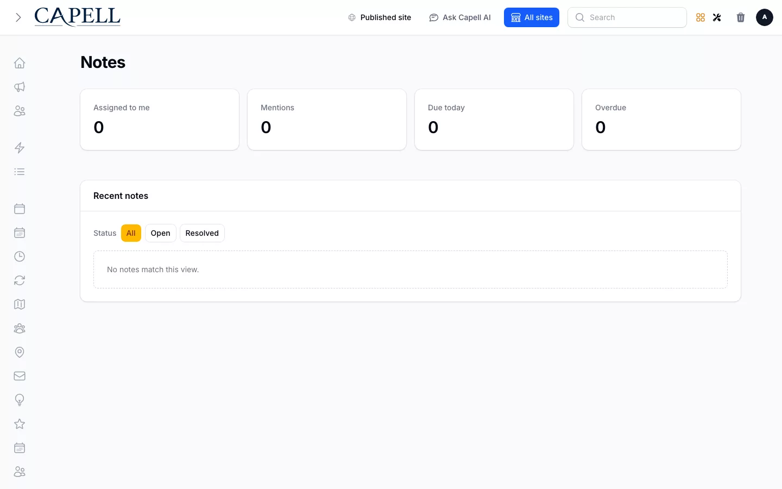Open the Due today card
Image resolution: width=782 pixels, height=489 pixels.
(494, 120)
